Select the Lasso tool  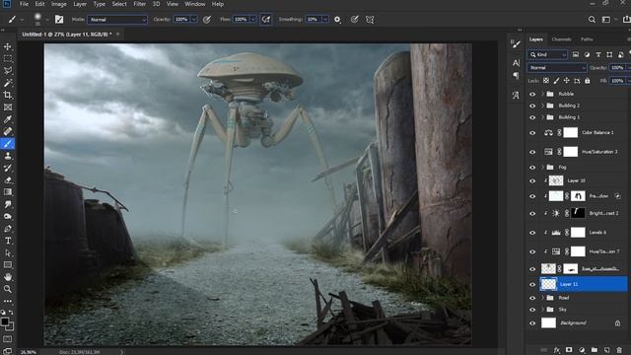pos(8,71)
